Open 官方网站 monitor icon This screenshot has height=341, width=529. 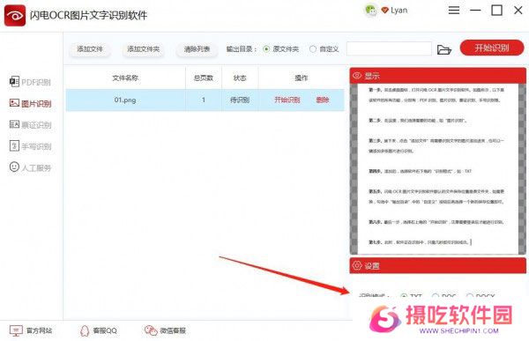click(x=16, y=330)
